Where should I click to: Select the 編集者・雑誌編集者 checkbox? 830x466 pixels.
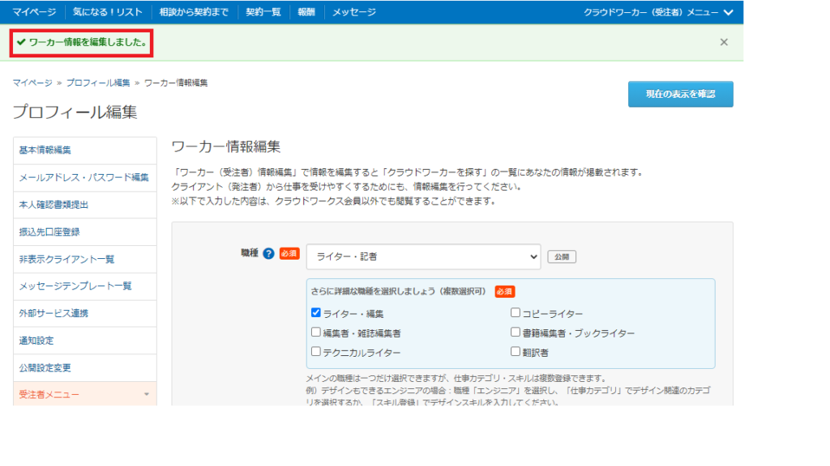point(316,332)
